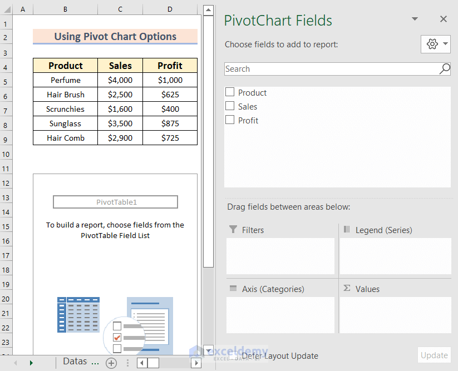Select the Datas sheet tab
Screen dimensions: 458x371
(81, 362)
